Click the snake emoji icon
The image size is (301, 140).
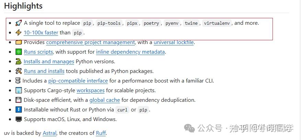[x=19, y=62]
